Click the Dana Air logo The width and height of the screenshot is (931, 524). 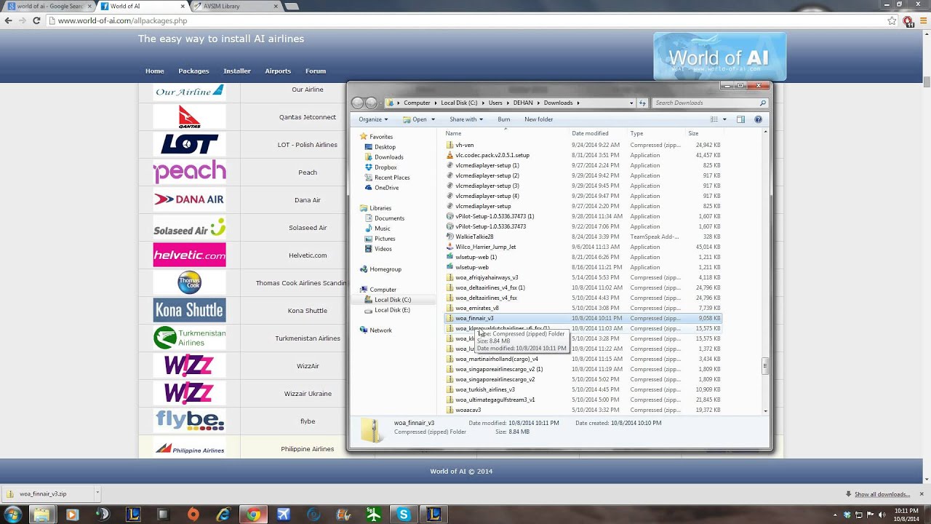(x=189, y=199)
